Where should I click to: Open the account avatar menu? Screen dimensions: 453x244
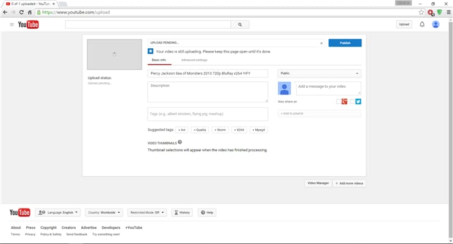click(436, 24)
